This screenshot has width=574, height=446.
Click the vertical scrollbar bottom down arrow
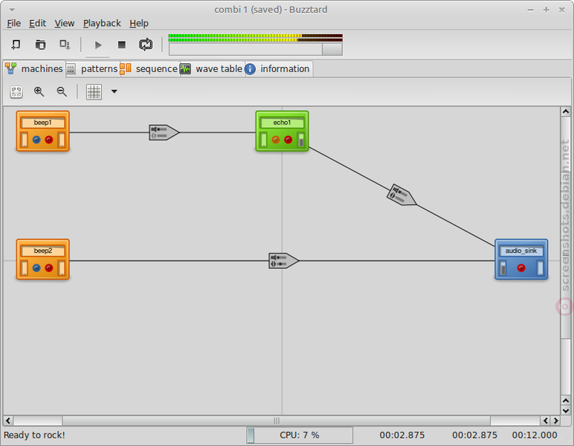[566, 410]
